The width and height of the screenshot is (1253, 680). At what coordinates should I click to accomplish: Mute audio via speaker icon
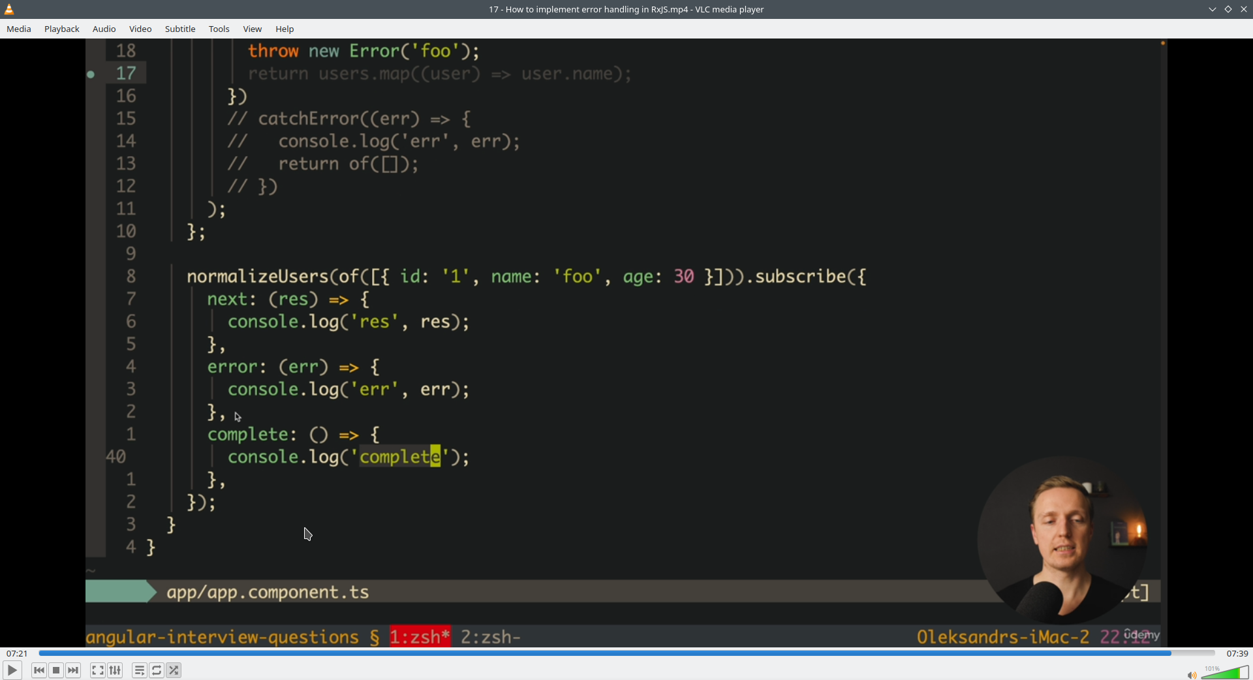[1191, 675]
